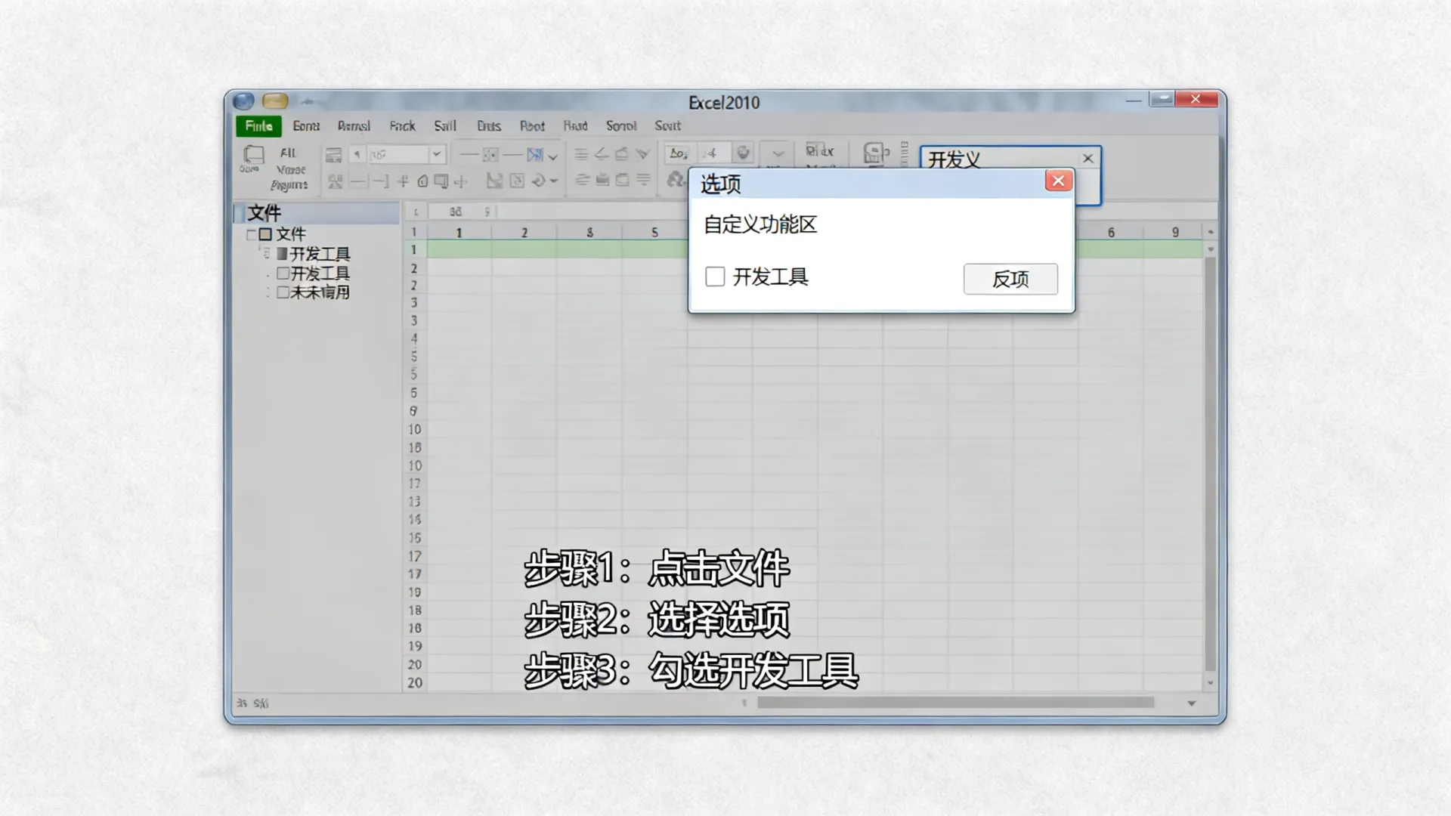
Task: Click the small left-arrow button beside font box
Action: tap(357, 154)
